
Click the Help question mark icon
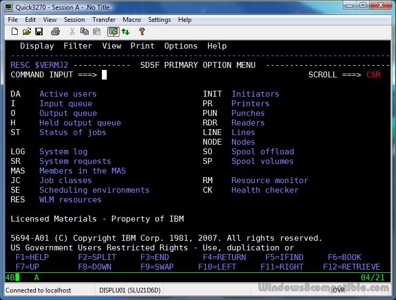(x=141, y=31)
